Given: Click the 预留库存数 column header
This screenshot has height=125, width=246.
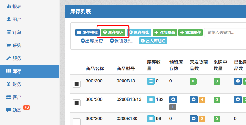Looking at the screenshot, I should 176,65.
